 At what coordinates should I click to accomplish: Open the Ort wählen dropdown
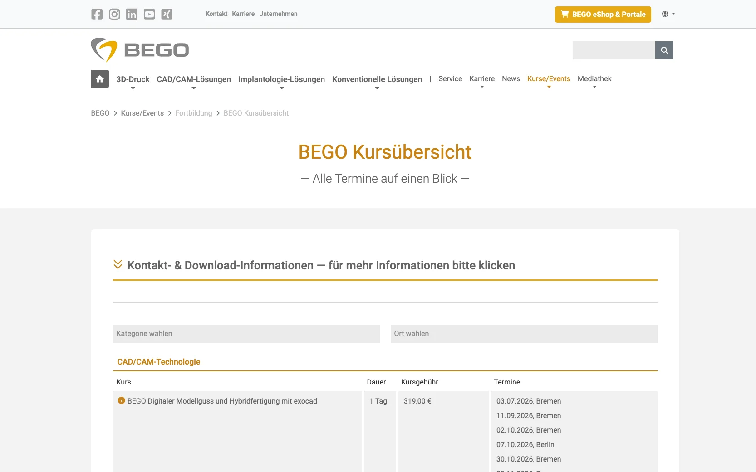tap(524, 334)
